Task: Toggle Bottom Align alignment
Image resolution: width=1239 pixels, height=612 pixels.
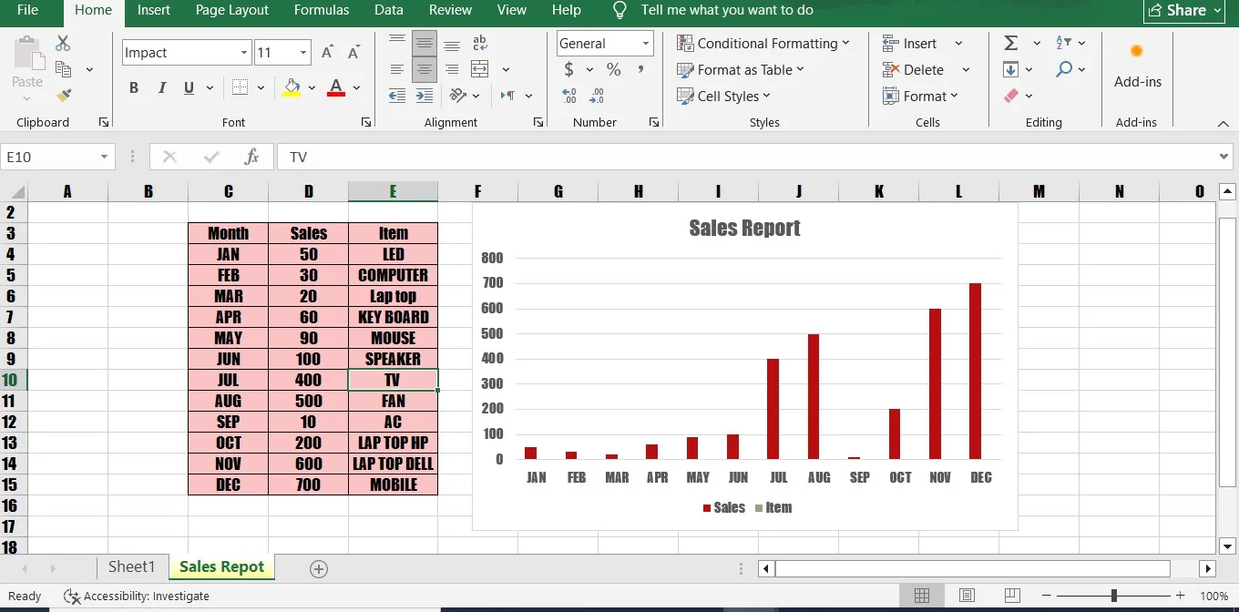Action: pyautogui.click(x=451, y=43)
